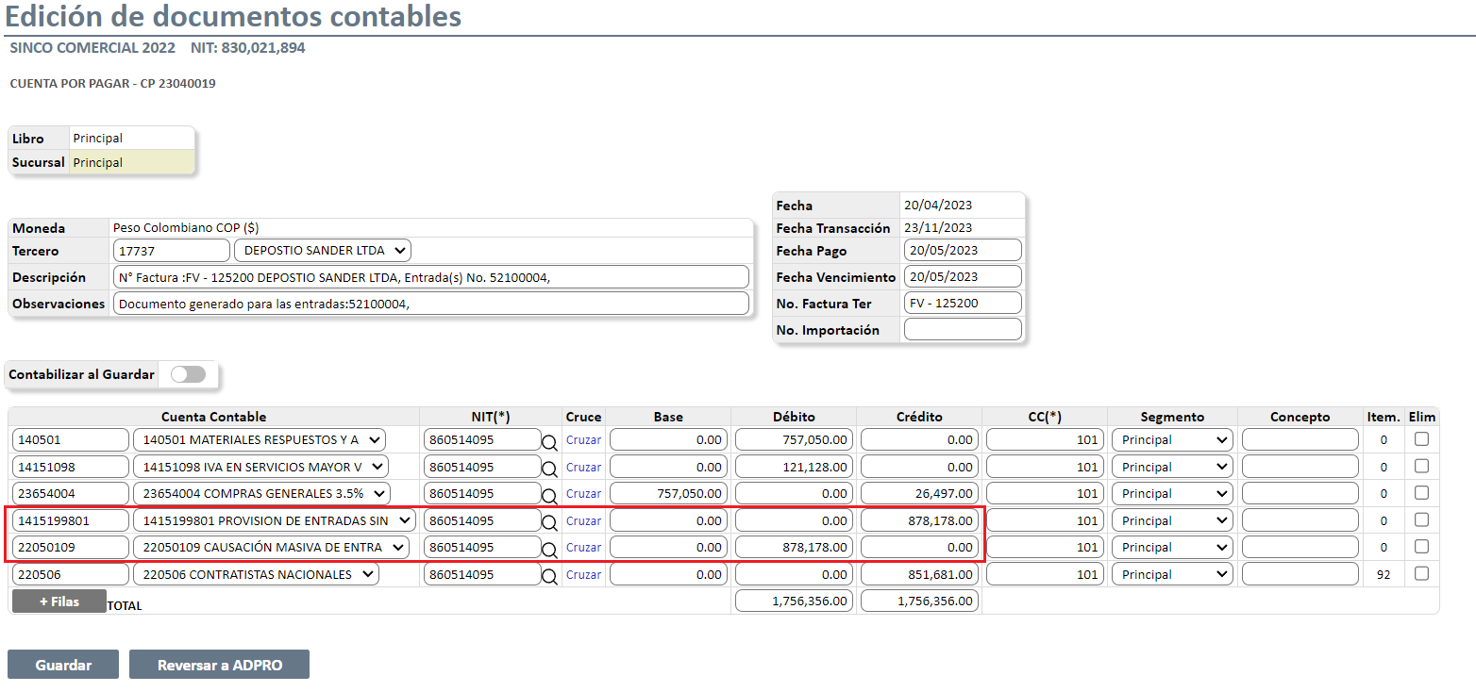Screen dimensions: 1476x692
Task: Click Débito field showing 121,128.00
Action: tap(794, 467)
